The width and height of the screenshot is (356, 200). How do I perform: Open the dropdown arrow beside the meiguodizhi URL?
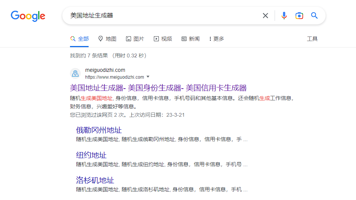click(148, 77)
